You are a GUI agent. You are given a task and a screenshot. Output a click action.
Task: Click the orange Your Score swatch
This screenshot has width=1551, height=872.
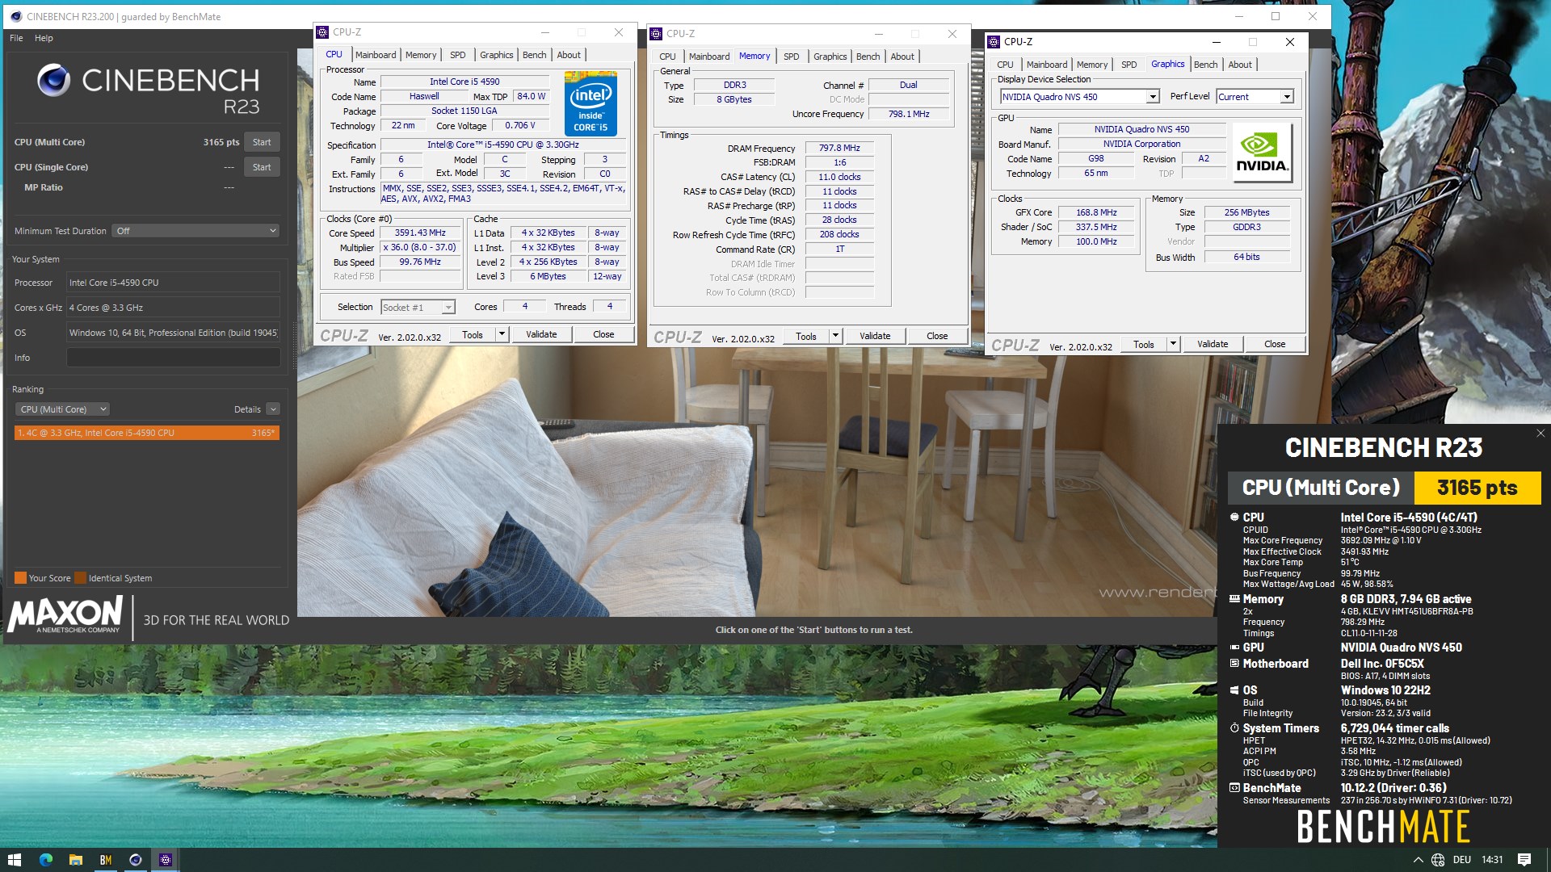[20, 578]
